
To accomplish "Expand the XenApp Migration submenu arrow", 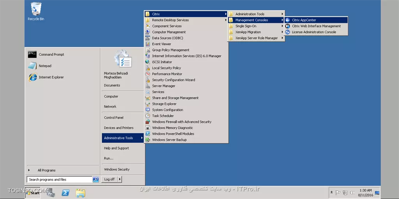I will (x=282, y=32).
